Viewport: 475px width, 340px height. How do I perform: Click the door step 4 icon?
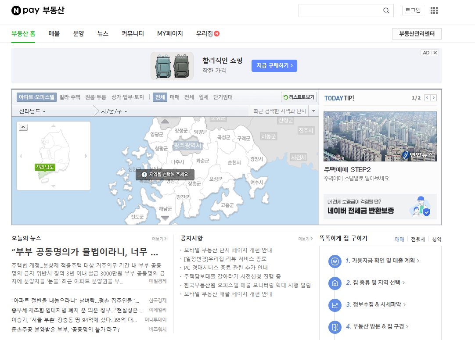click(x=335, y=327)
